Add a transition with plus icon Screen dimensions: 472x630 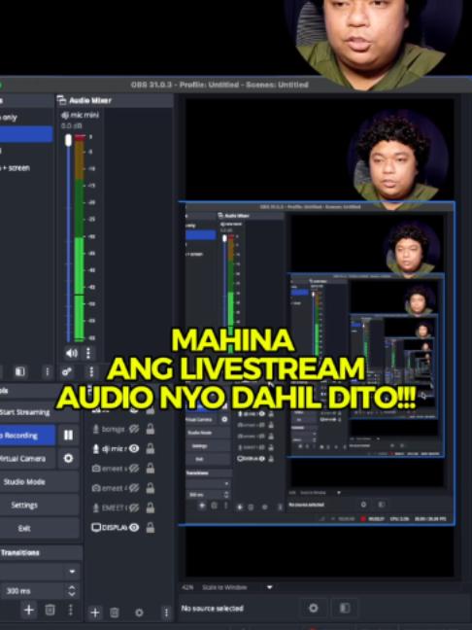29,610
